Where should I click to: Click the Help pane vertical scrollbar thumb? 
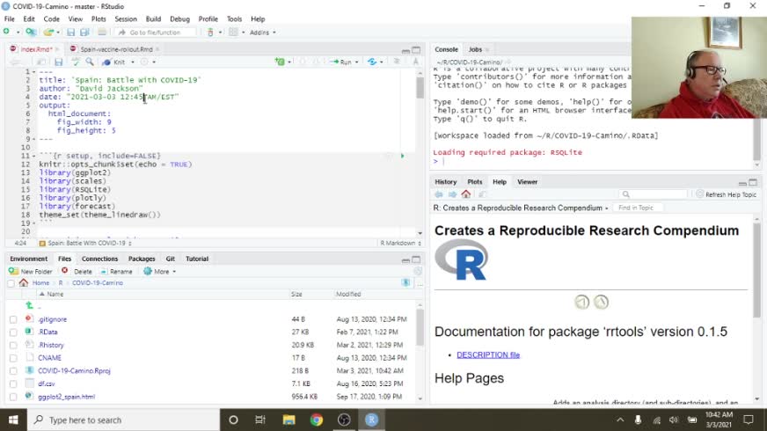click(756, 270)
